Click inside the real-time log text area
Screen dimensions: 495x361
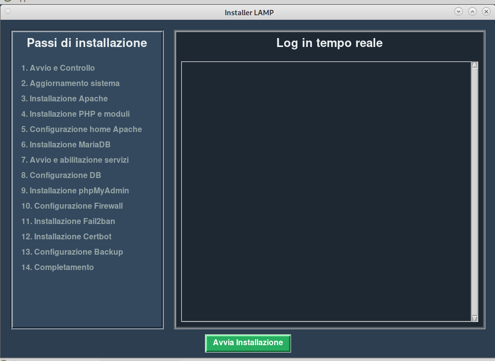click(x=326, y=192)
